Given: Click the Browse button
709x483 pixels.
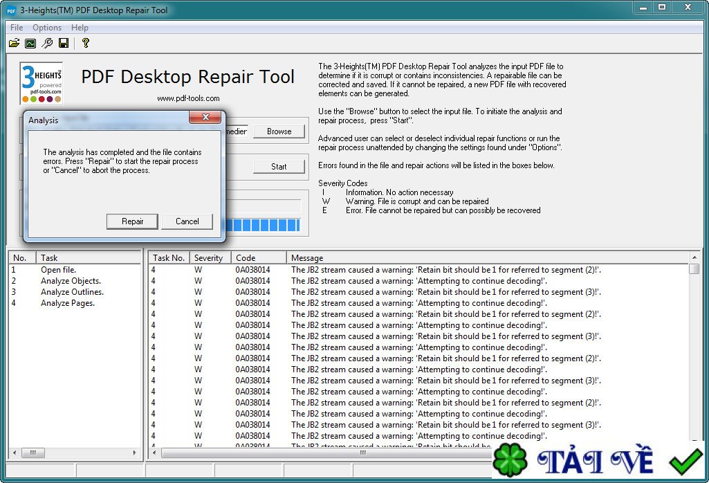Looking at the screenshot, I should point(279,131).
